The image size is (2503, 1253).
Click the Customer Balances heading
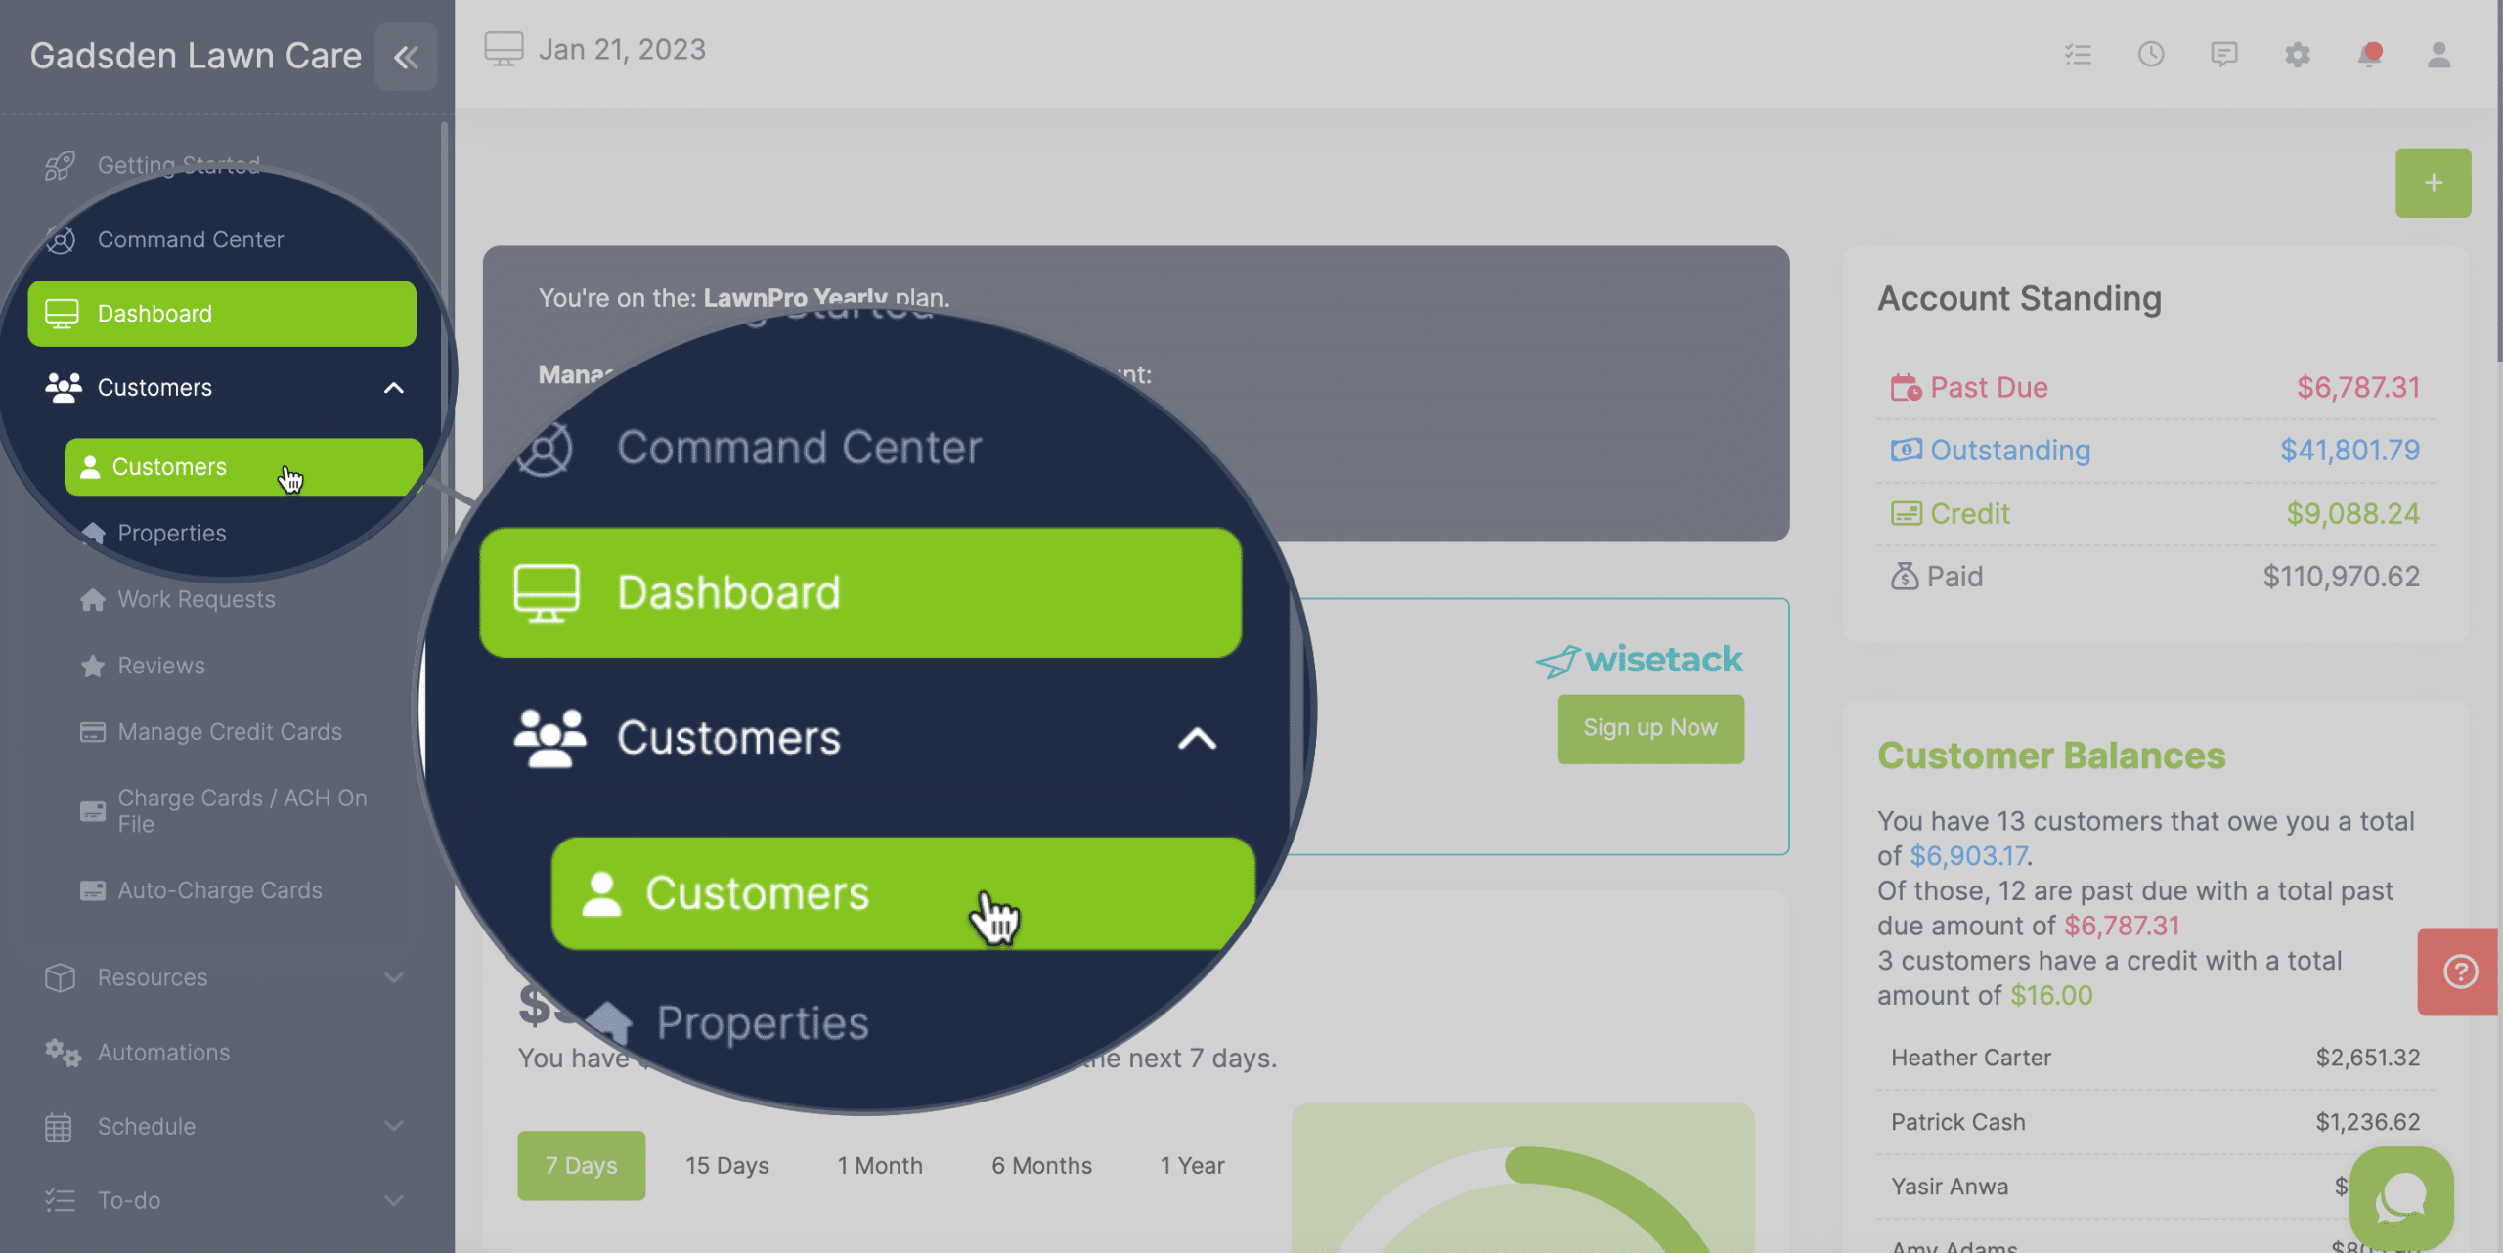2051,756
